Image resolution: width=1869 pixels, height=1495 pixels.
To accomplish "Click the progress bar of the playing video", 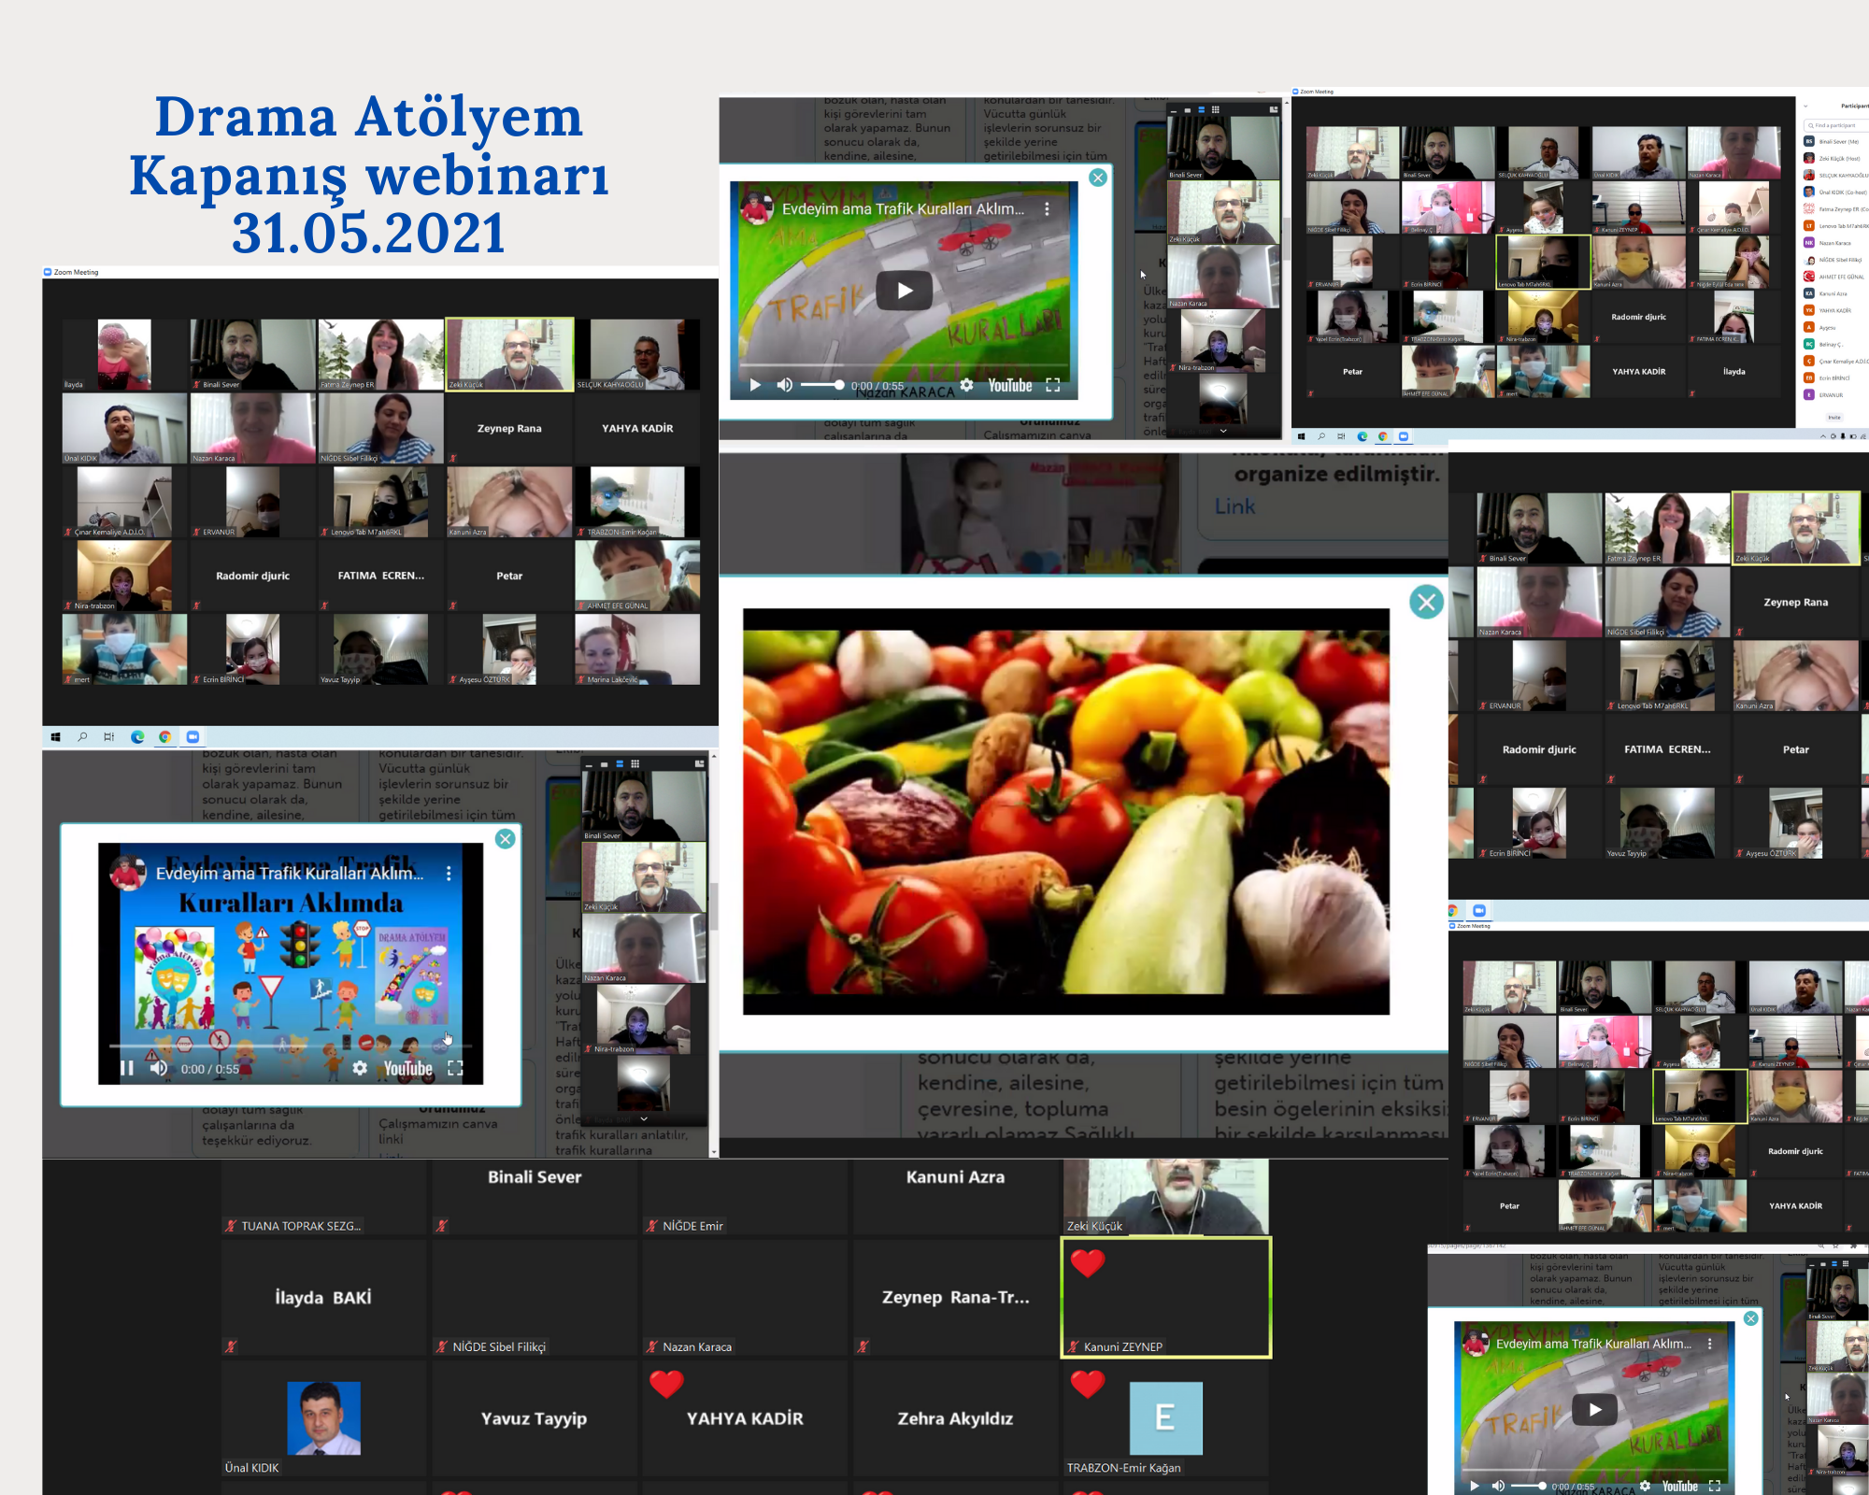I will (x=290, y=1046).
